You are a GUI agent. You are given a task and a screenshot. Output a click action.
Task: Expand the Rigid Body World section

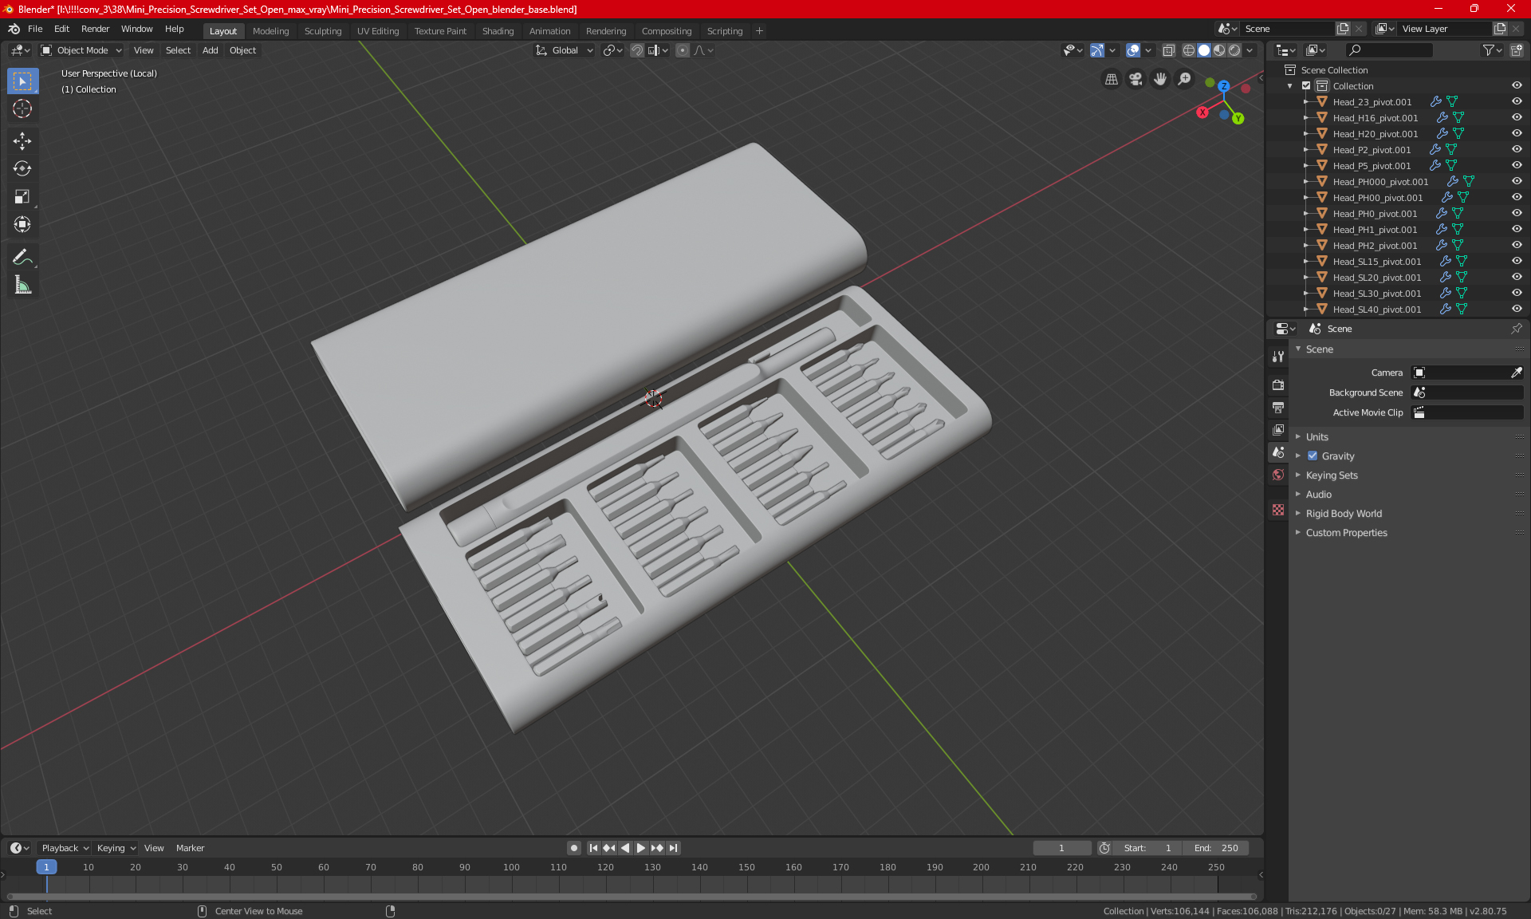click(1343, 514)
